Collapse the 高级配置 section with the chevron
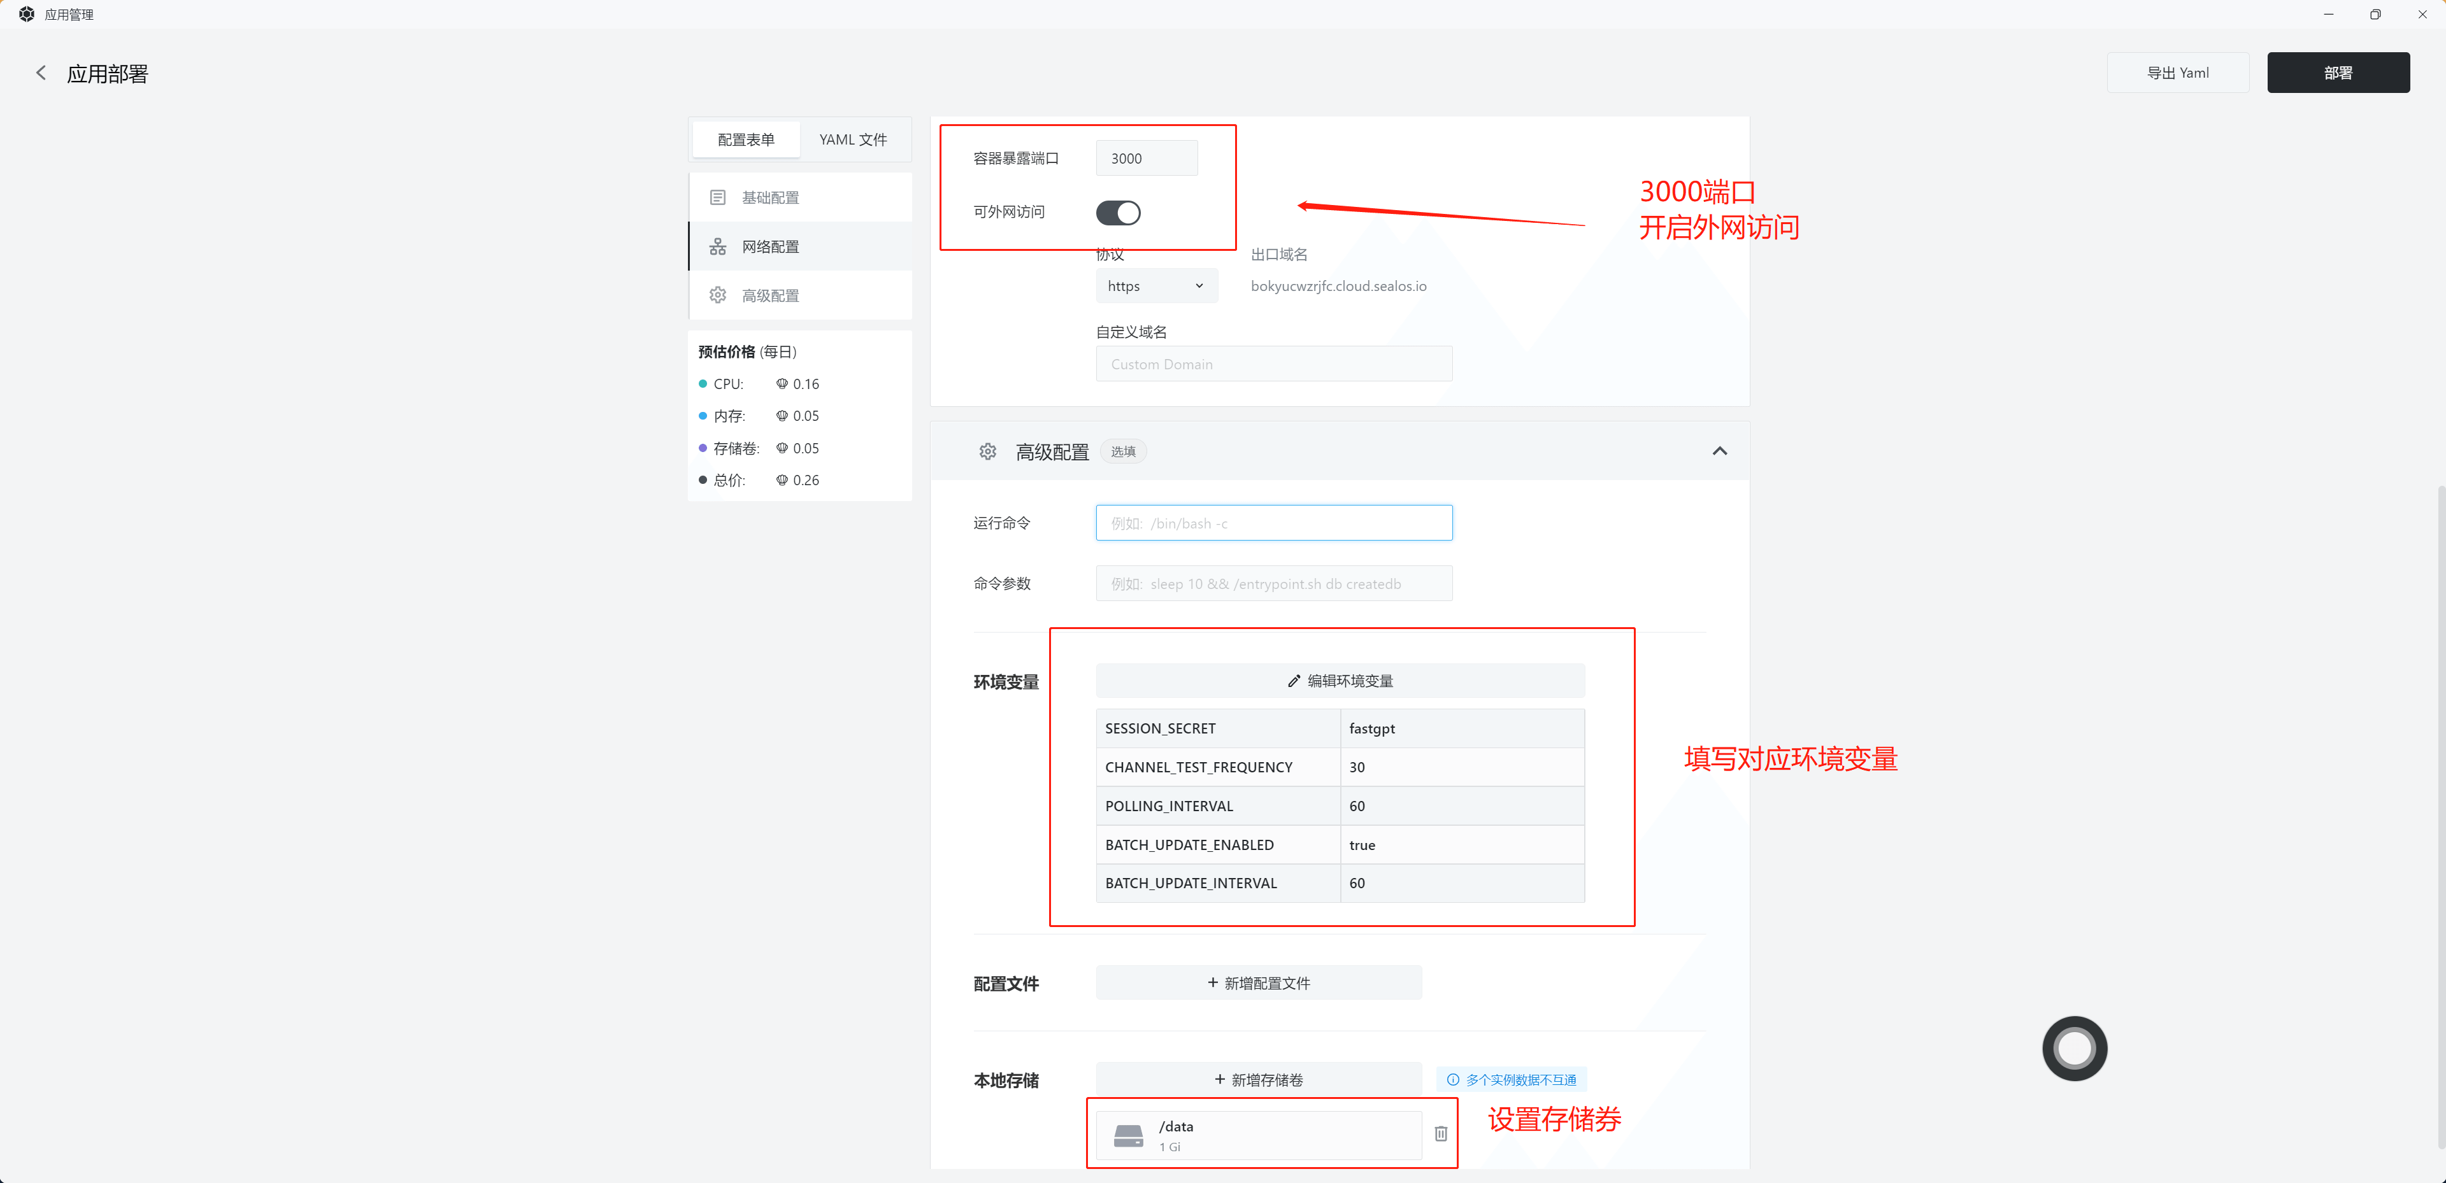Image resolution: width=2446 pixels, height=1183 pixels. [1720, 451]
